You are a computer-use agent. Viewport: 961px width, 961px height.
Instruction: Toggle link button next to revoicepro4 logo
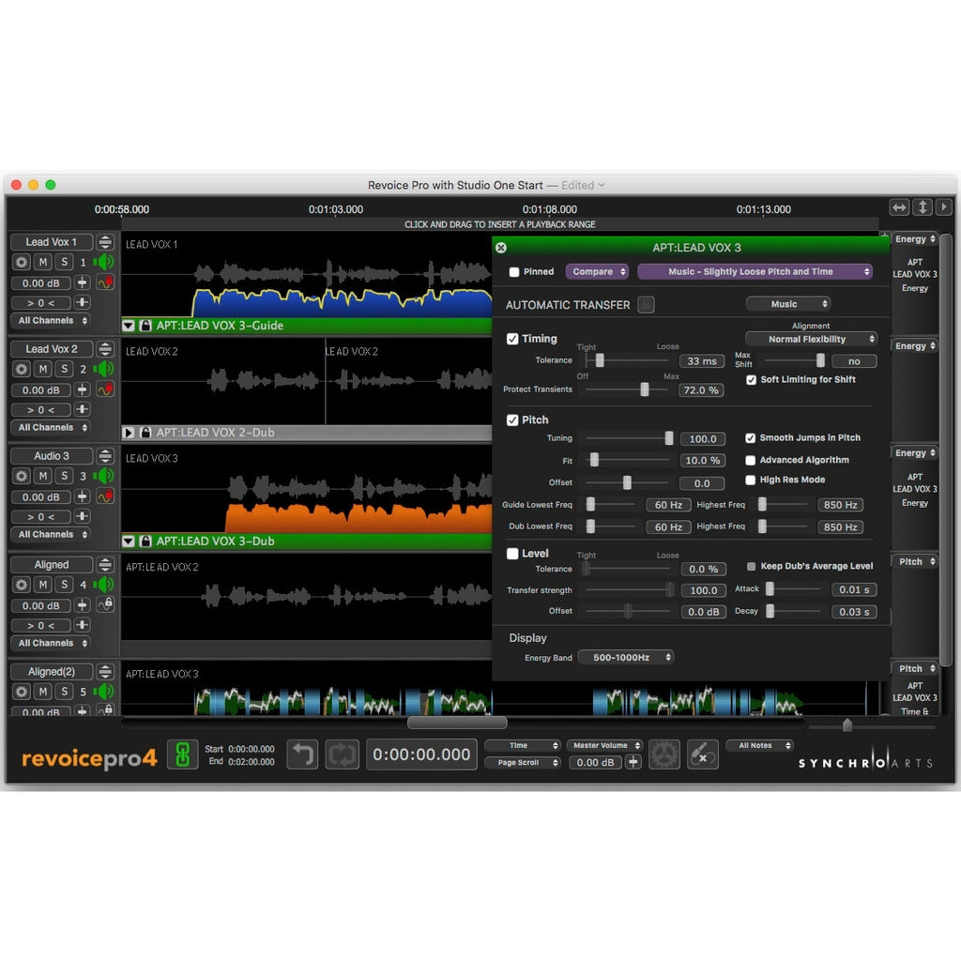coord(182,755)
